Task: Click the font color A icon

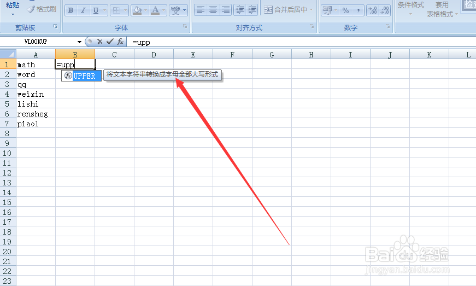Action: pos(155,10)
